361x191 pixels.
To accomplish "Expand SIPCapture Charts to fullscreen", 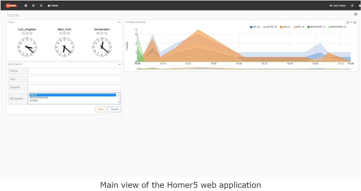I will pyautogui.click(x=355, y=22).
